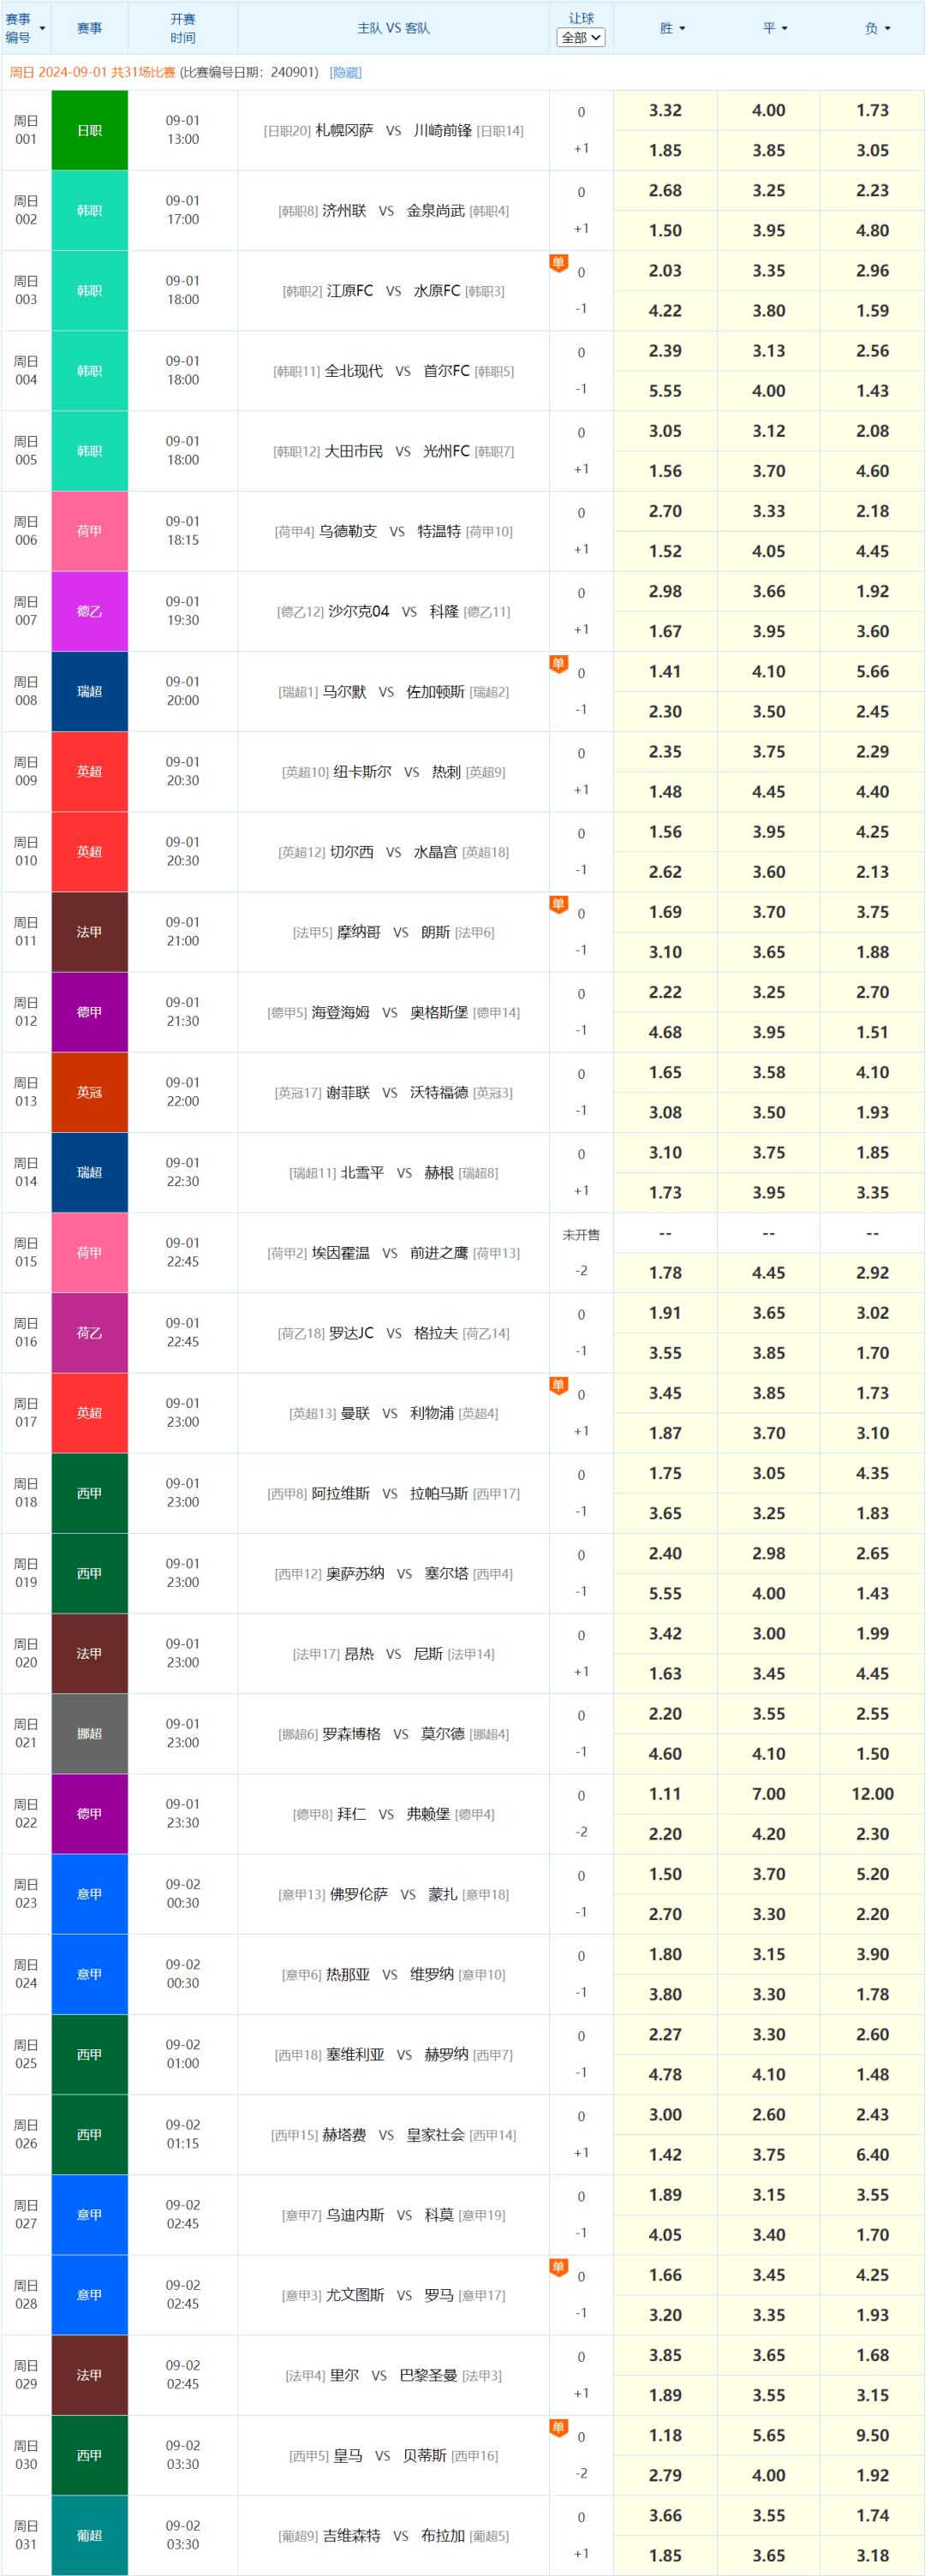Pick draw odds 7.00 for match 022
This screenshot has width=925, height=2576.
[769, 1794]
